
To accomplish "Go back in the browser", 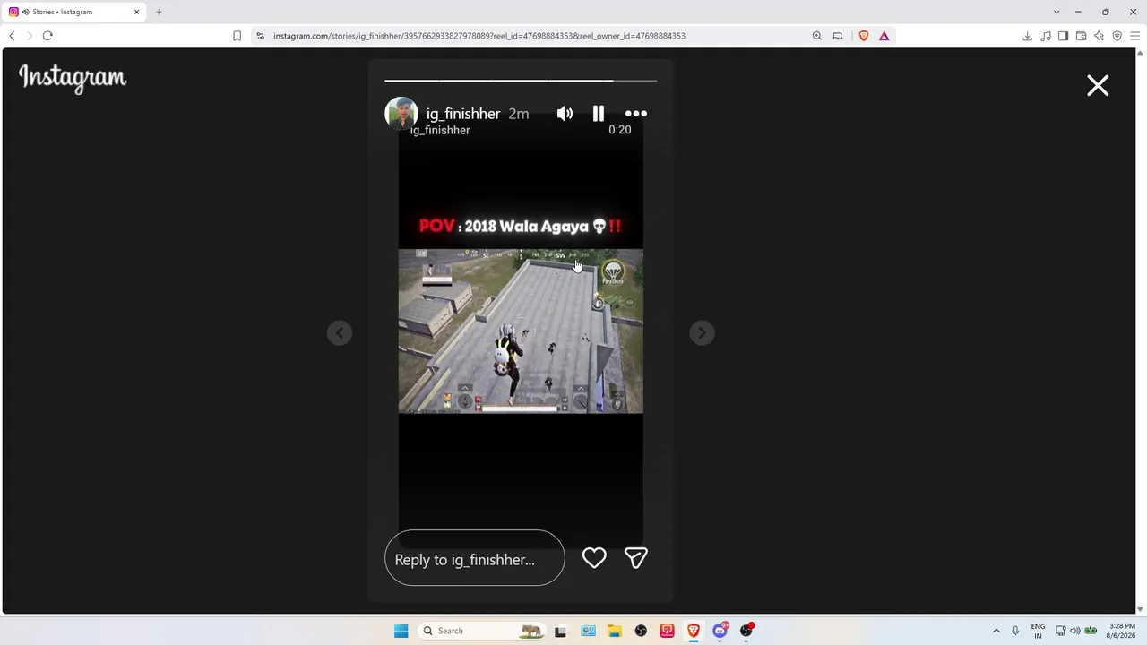I will tap(12, 36).
